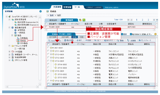Click the 保存 save link
The height and width of the screenshot is (95, 160).
124,34
